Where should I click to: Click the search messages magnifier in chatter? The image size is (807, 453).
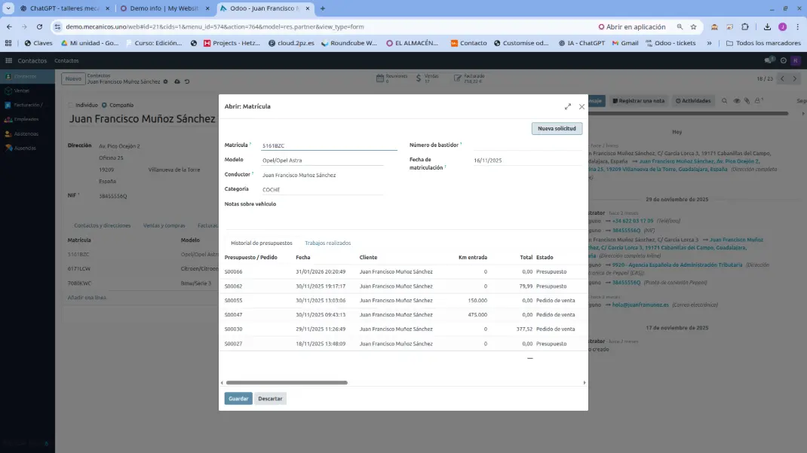pyautogui.click(x=725, y=100)
